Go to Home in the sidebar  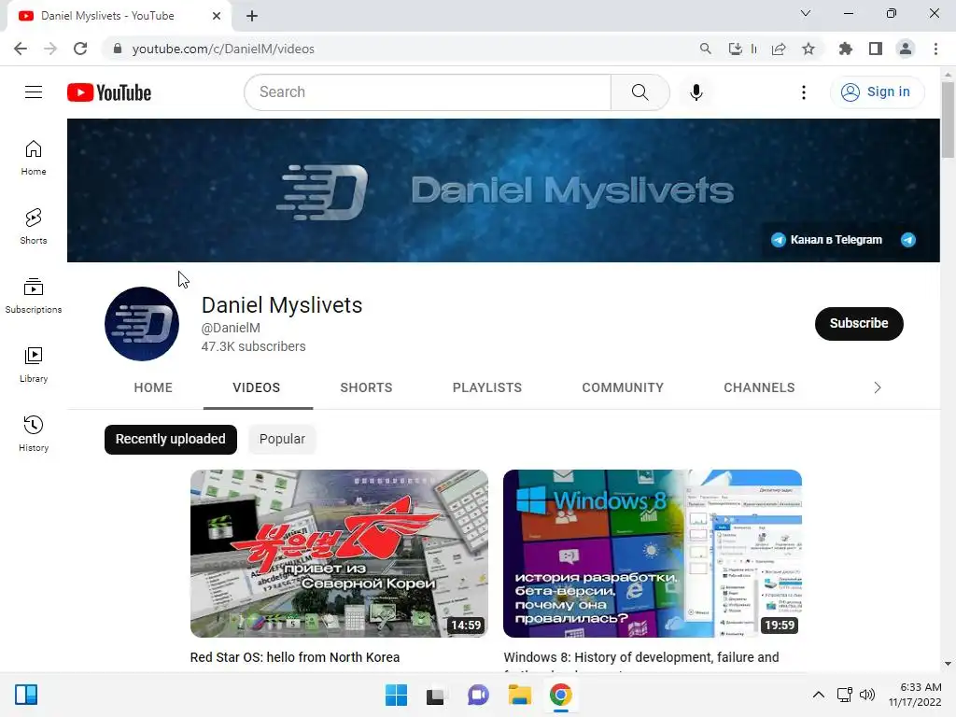tap(34, 158)
